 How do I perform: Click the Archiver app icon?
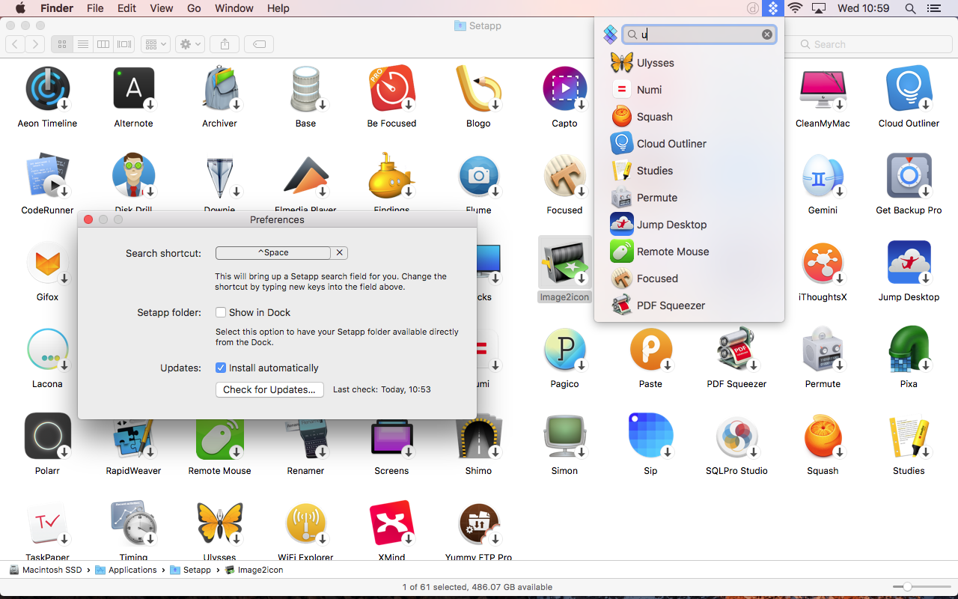tap(220, 88)
